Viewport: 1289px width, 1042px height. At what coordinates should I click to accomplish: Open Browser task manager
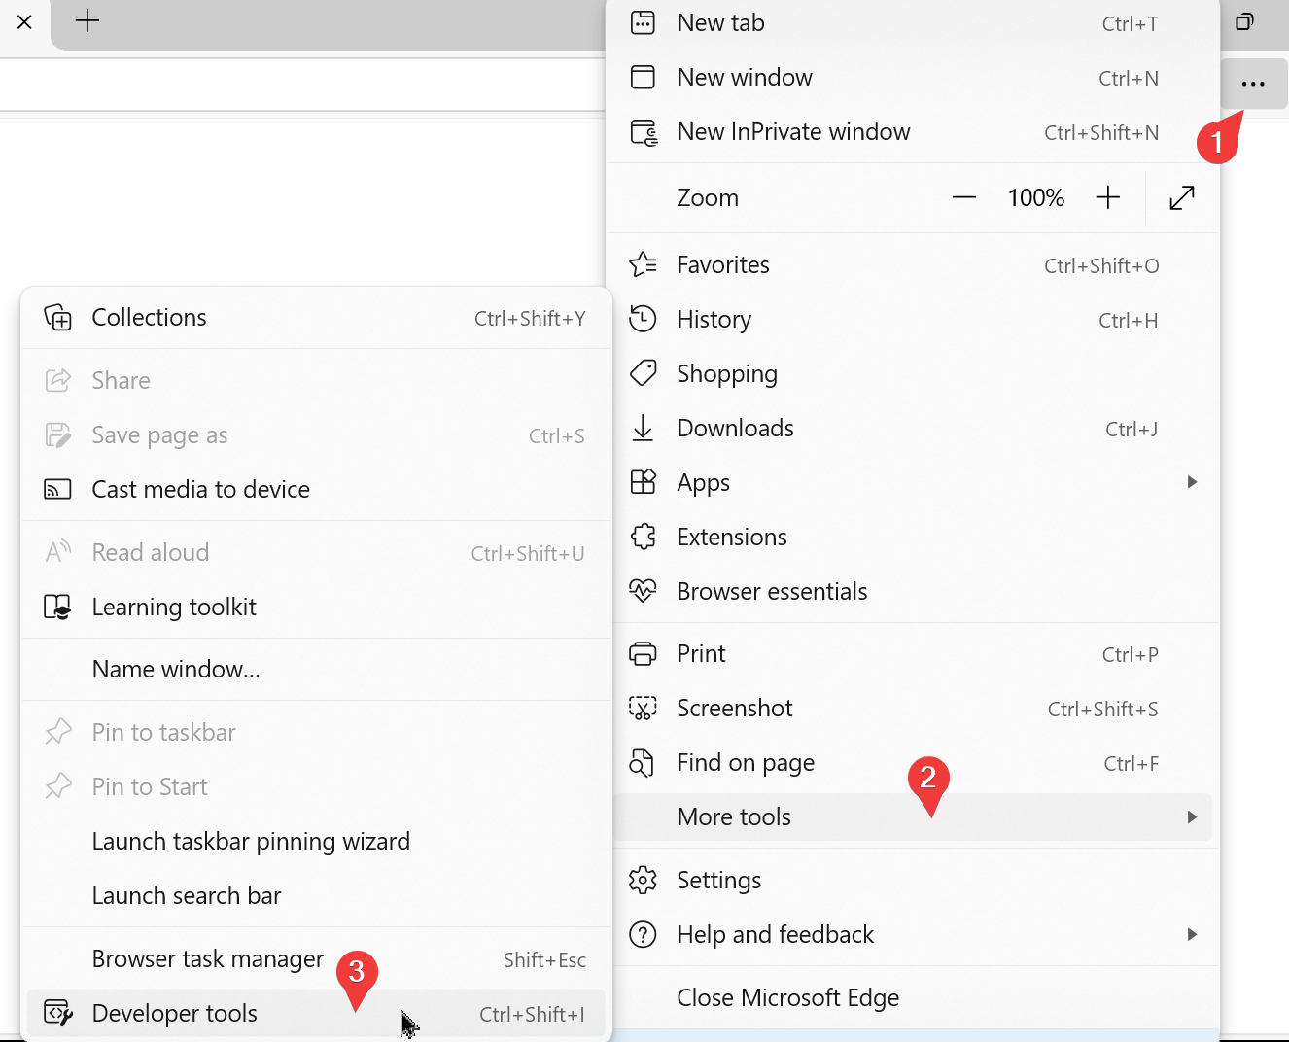coord(316,959)
